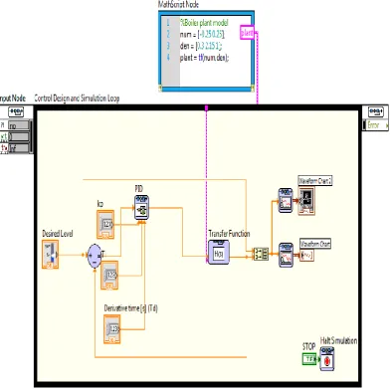The image size is (390, 390).
Task: Select the Collector block feeding Waveform Chart
Action: click(286, 255)
